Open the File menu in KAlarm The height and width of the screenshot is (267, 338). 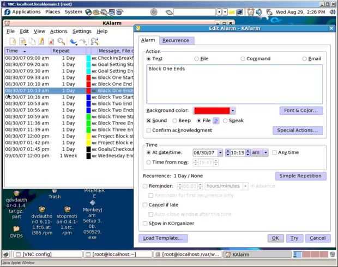(x=10, y=32)
